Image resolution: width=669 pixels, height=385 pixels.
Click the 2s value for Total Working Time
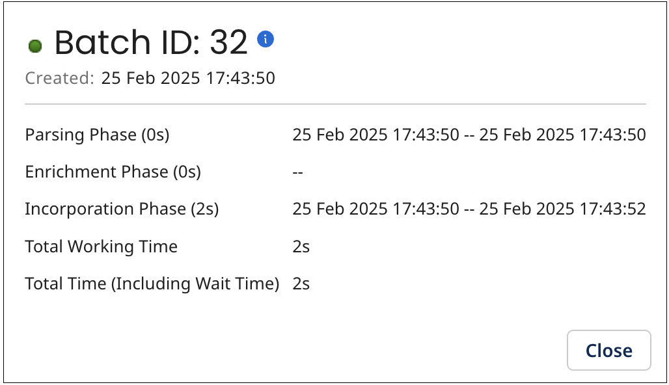coord(301,246)
